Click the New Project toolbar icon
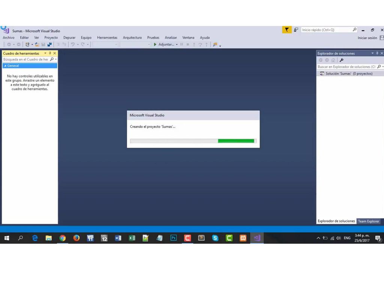This screenshot has width=384, height=288. pos(27,44)
